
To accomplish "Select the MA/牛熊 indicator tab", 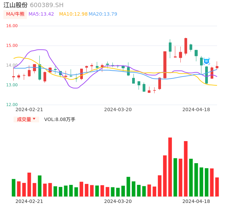I will pos(15,14).
